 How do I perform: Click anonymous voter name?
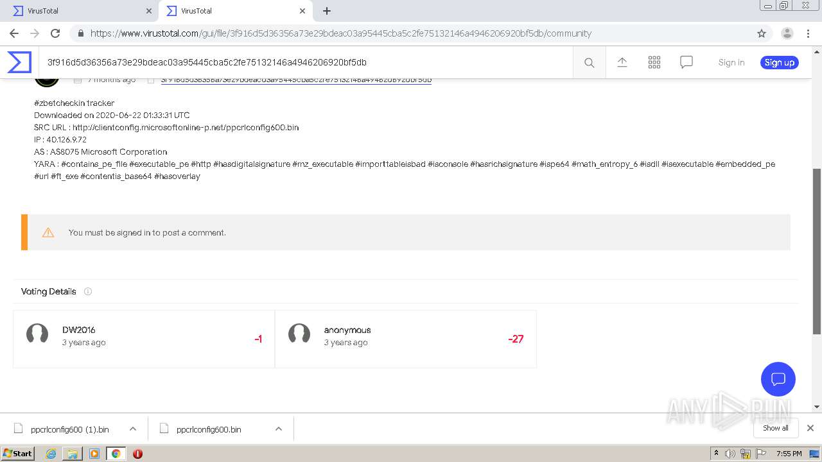[x=347, y=330]
